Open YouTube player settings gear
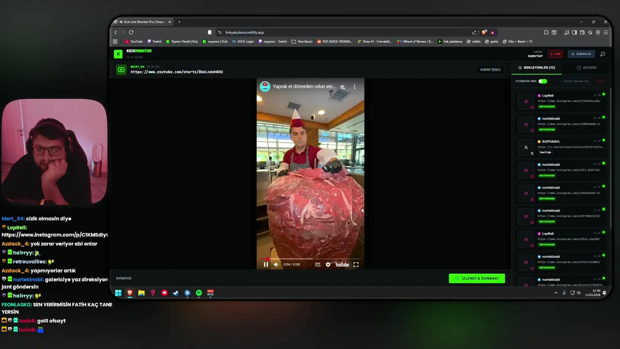This screenshot has width=620, height=349. tap(328, 265)
